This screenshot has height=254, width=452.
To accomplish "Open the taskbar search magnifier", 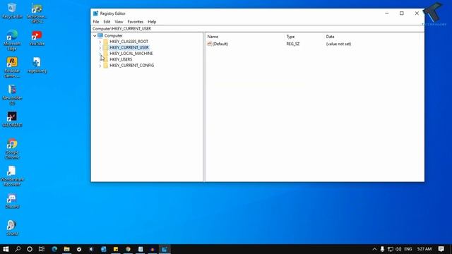I will coord(18,249).
